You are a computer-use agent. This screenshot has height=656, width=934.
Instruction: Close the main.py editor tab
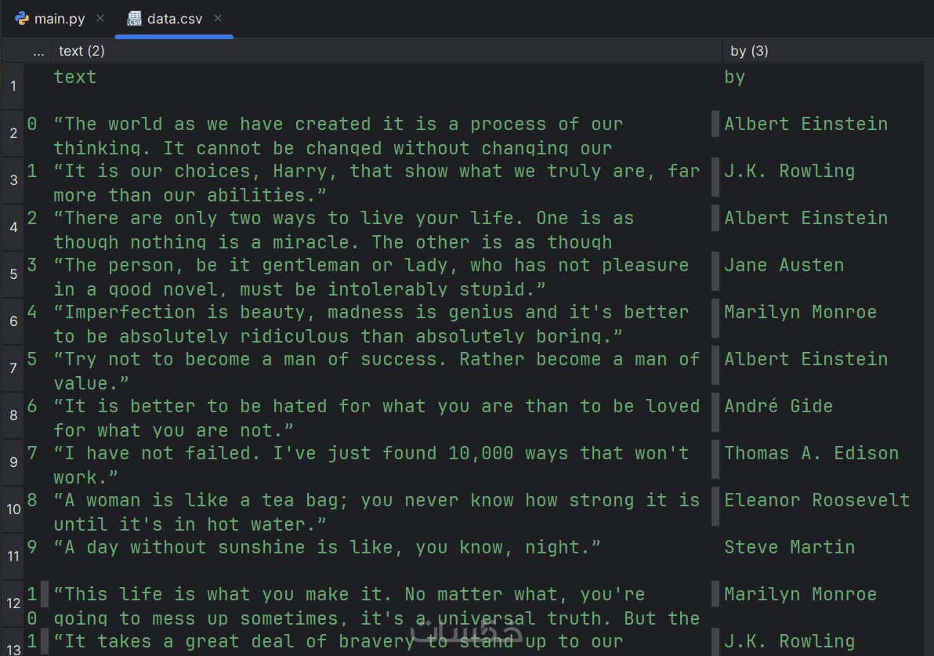100,18
